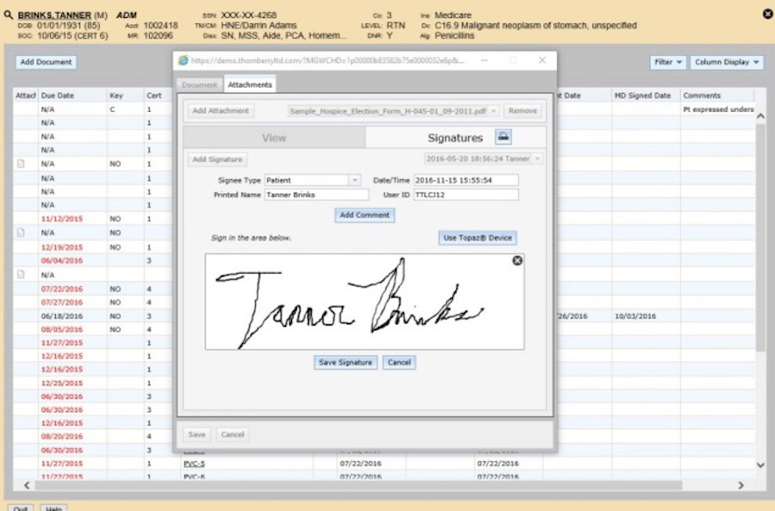775x511 pixels.
Task: Close the popup browser window
Action: (542, 60)
